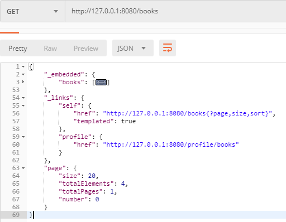Click the templated true value

(128, 121)
